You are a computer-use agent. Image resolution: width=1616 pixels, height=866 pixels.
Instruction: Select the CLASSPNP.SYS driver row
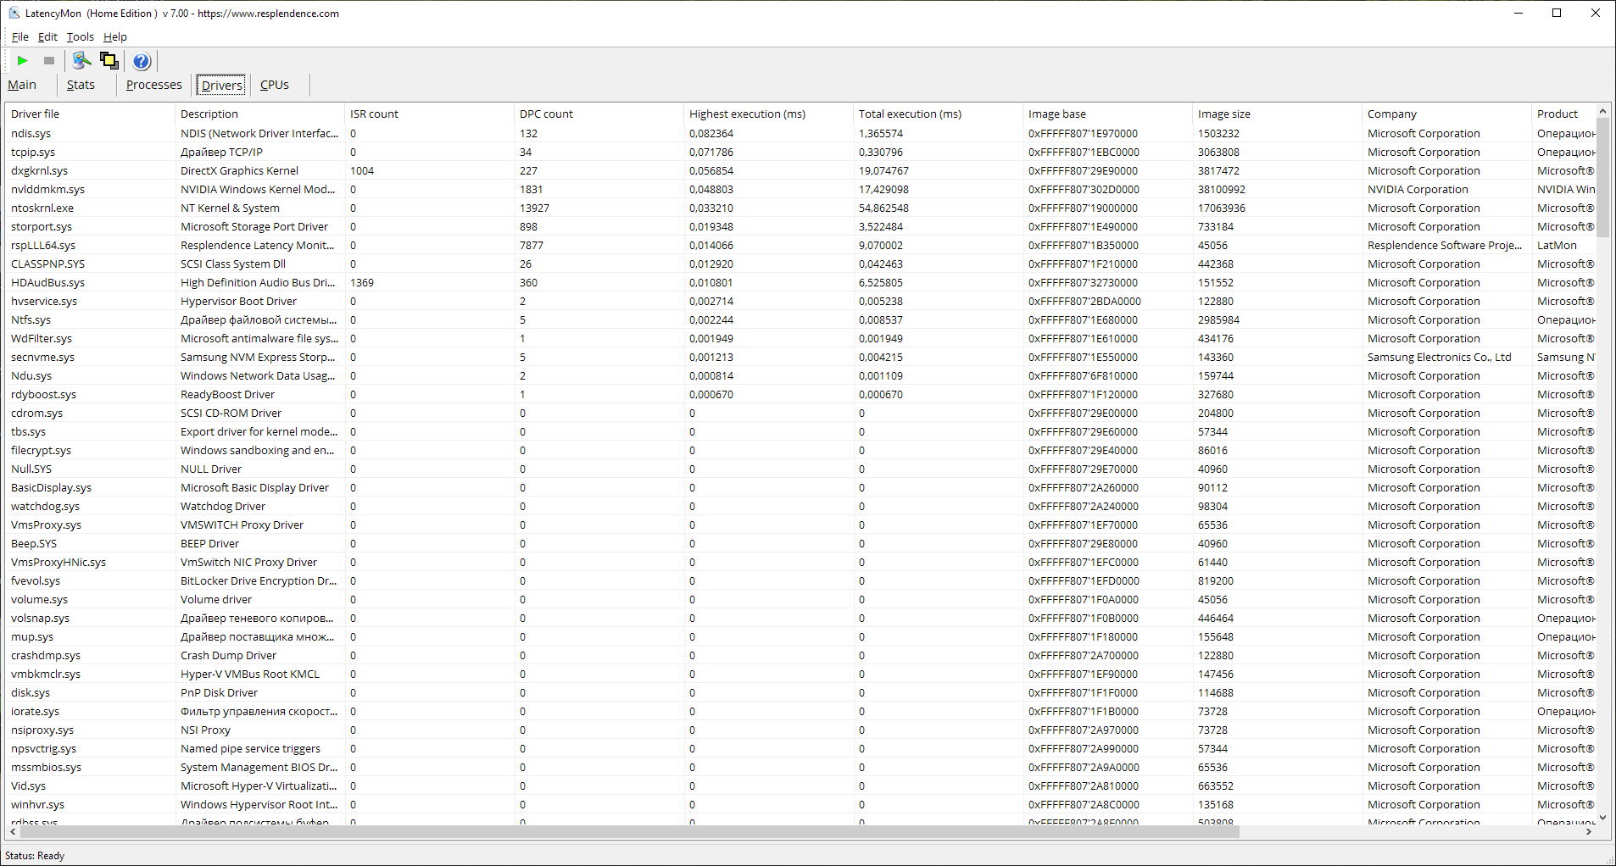point(800,264)
